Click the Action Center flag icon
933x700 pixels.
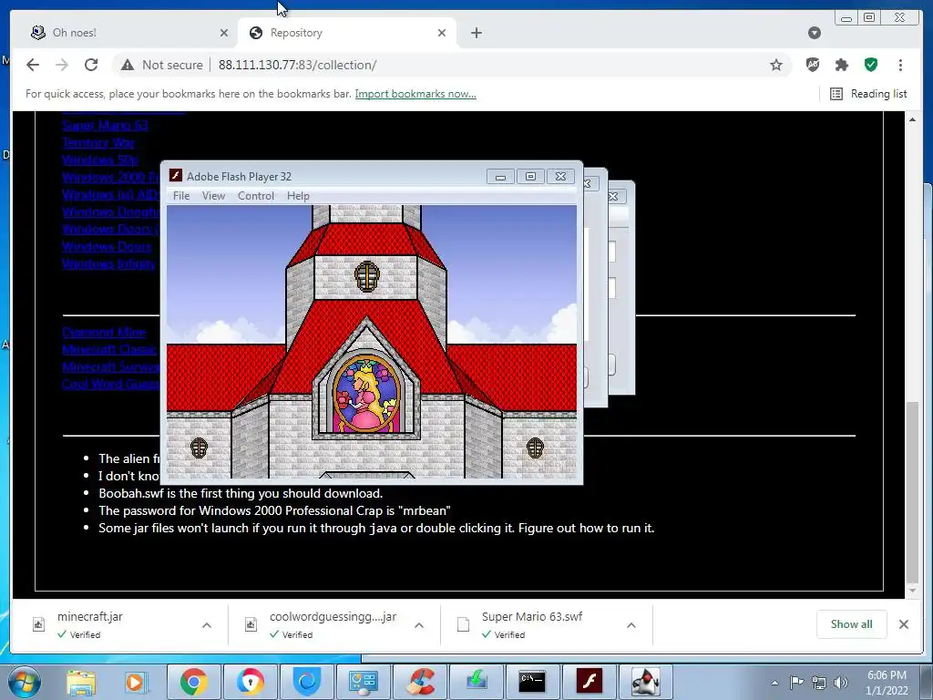(796, 683)
